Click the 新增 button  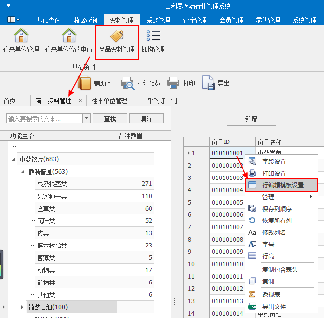pos(251,119)
